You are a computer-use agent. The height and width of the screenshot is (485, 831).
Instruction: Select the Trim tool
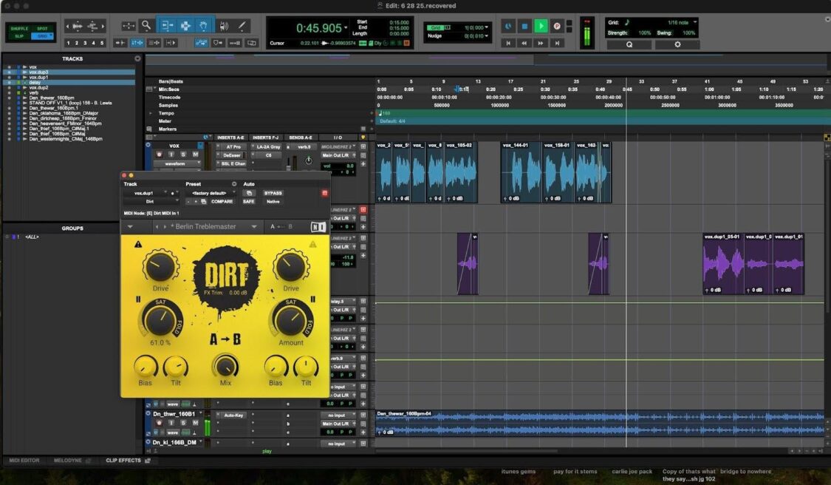pos(166,24)
